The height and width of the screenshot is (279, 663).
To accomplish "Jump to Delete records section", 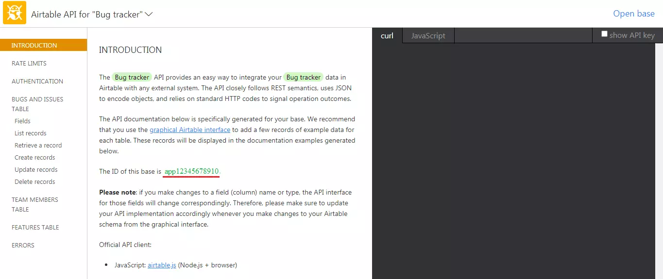I will pos(35,181).
